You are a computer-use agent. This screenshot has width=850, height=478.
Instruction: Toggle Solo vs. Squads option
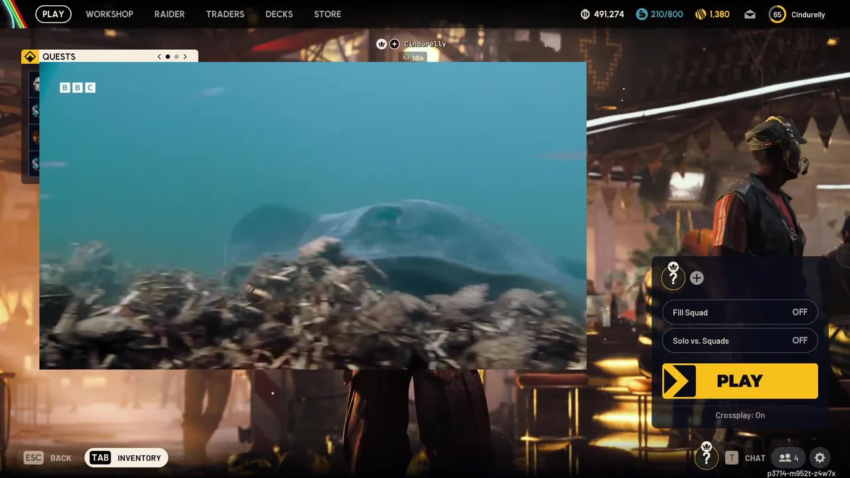740,341
